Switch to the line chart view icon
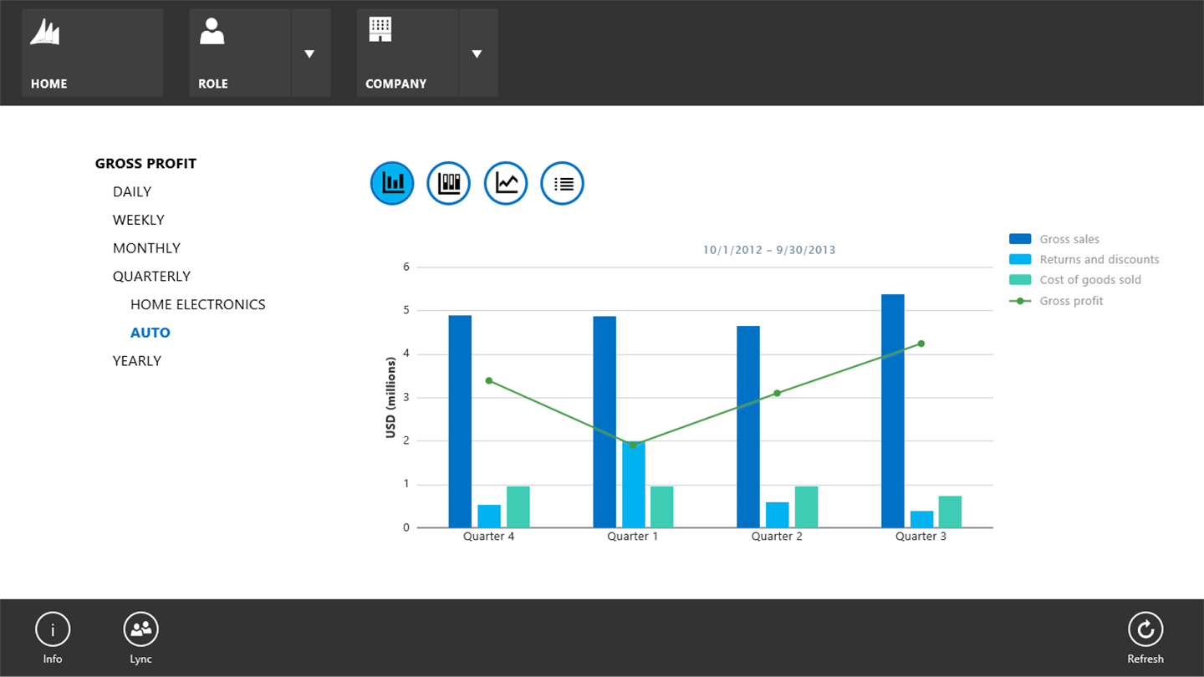Viewport: 1204px width, 677px height. (x=506, y=183)
